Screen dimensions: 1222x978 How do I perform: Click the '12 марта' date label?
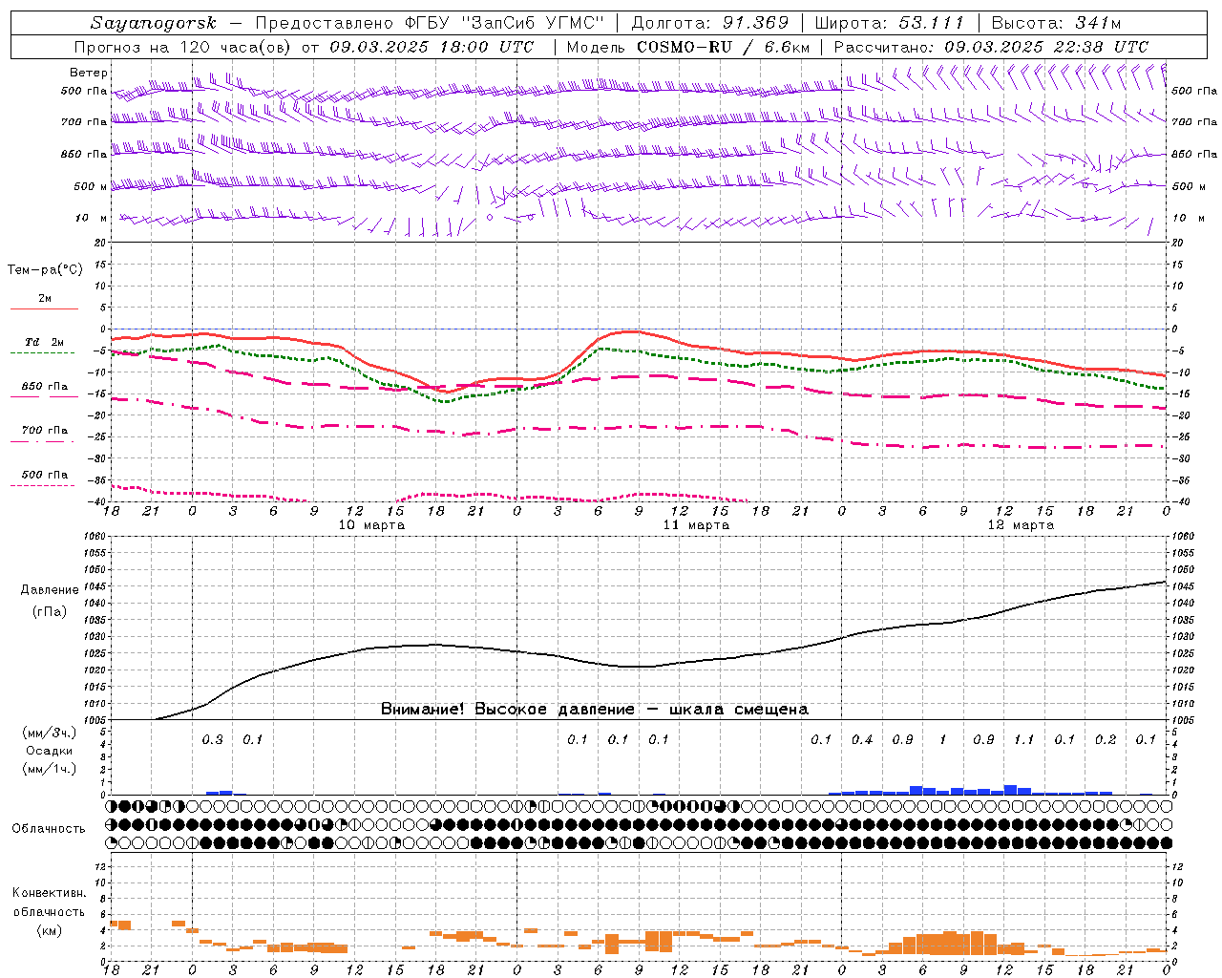tap(1021, 525)
